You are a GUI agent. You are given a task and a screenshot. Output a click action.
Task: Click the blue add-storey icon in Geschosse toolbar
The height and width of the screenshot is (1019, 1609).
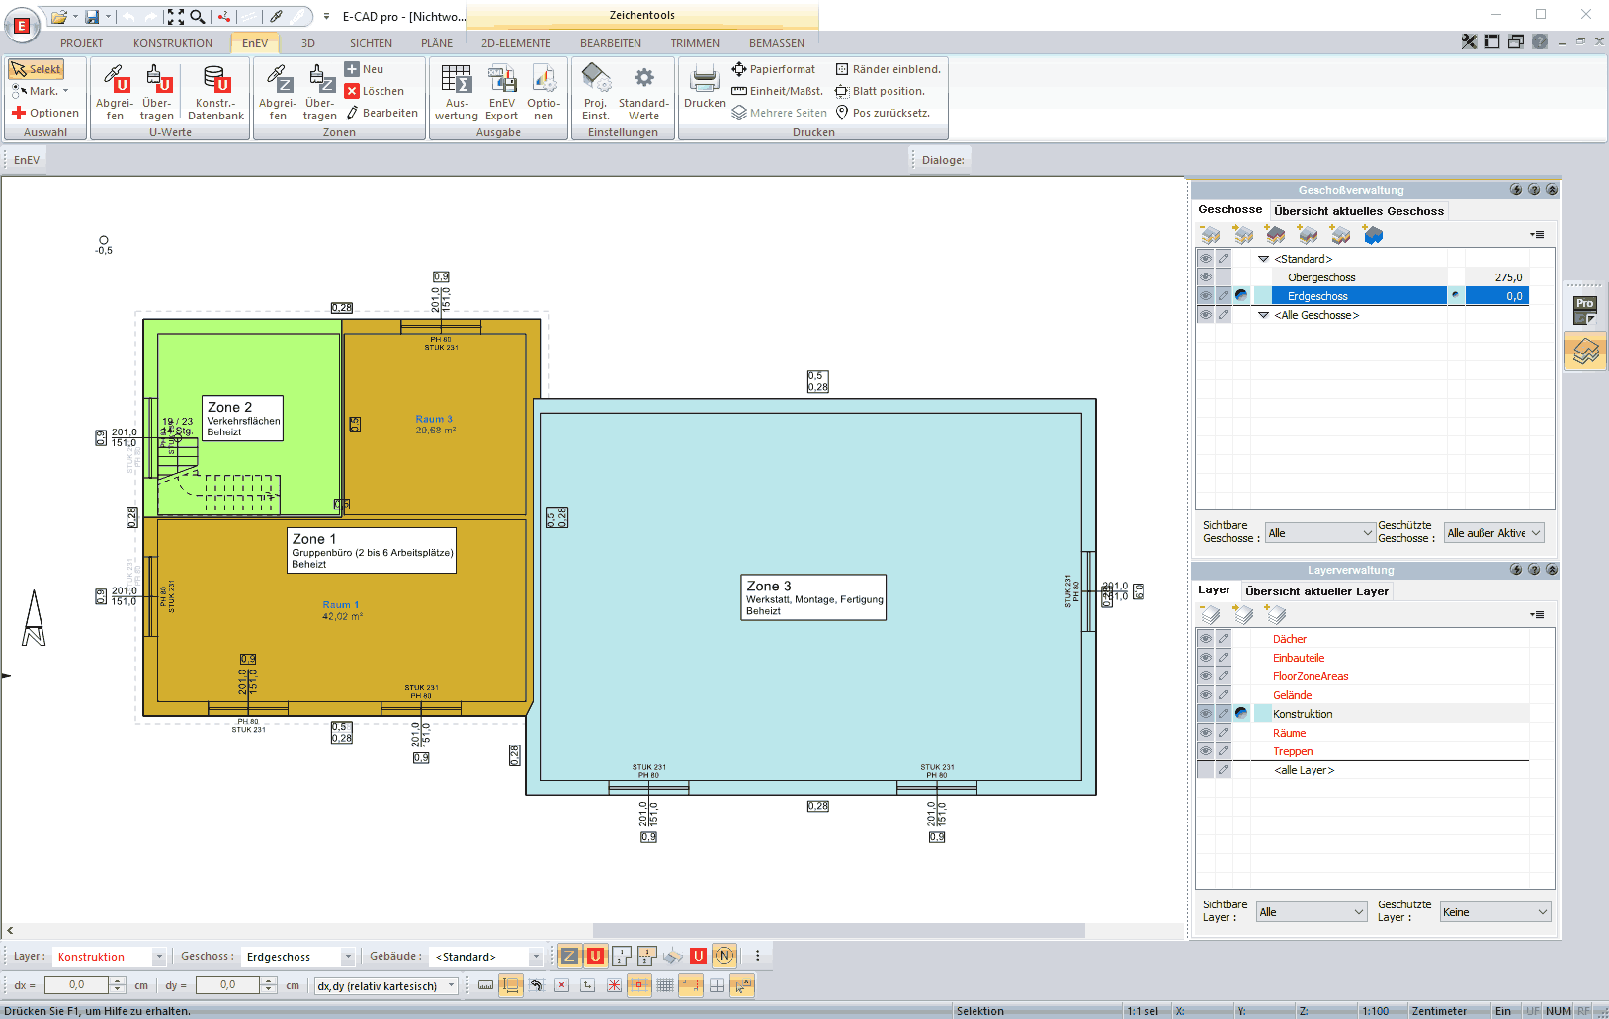click(x=1373, y=235)
